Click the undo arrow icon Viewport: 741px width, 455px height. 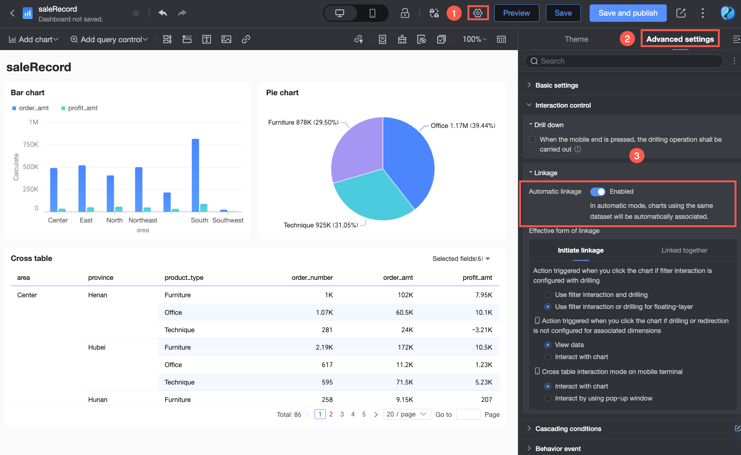click(163, 13)
